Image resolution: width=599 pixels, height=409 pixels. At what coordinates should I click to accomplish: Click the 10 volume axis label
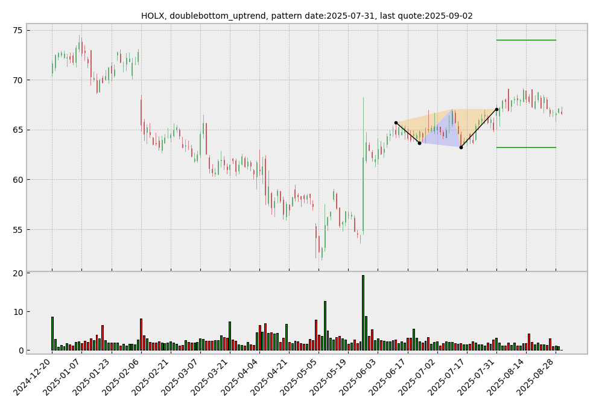coord(18,312)
